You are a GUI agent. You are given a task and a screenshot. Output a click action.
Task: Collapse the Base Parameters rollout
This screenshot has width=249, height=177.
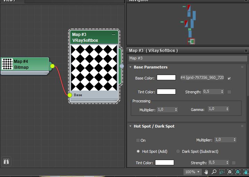[x=130, y=67]
